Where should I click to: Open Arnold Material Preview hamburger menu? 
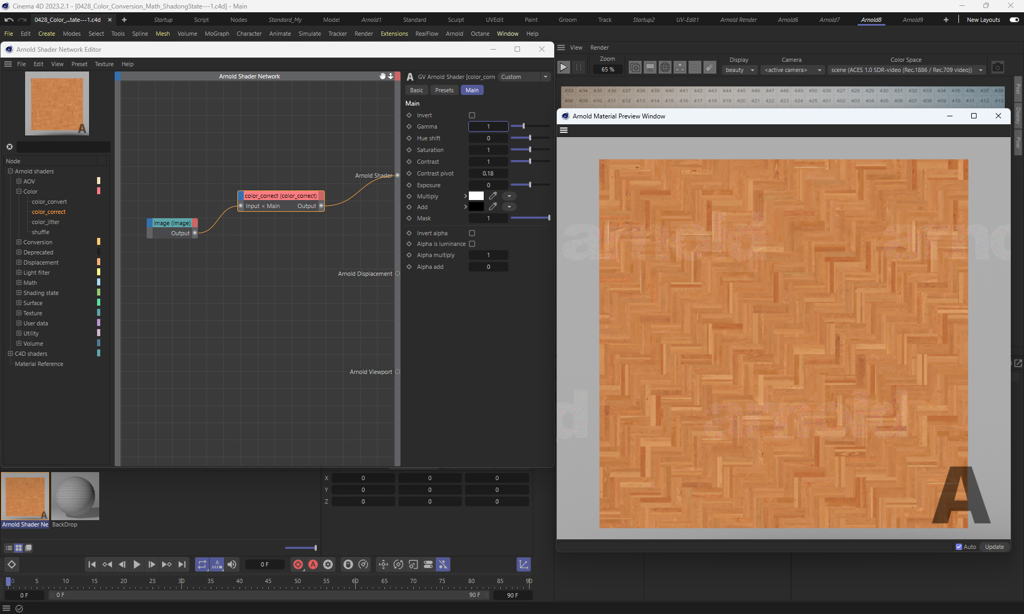[564, 130]
